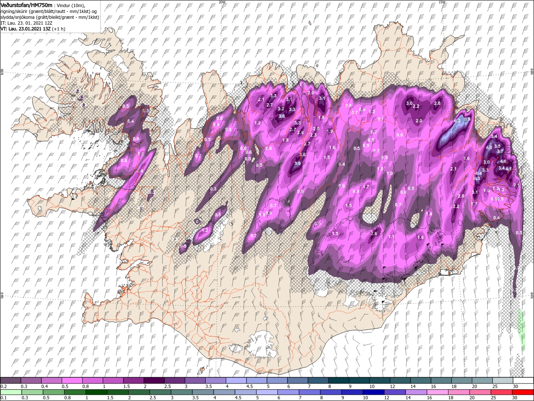
Task: Click the pale green bottom-row swatch between 0.1 and 0.3
Action: 11,392
